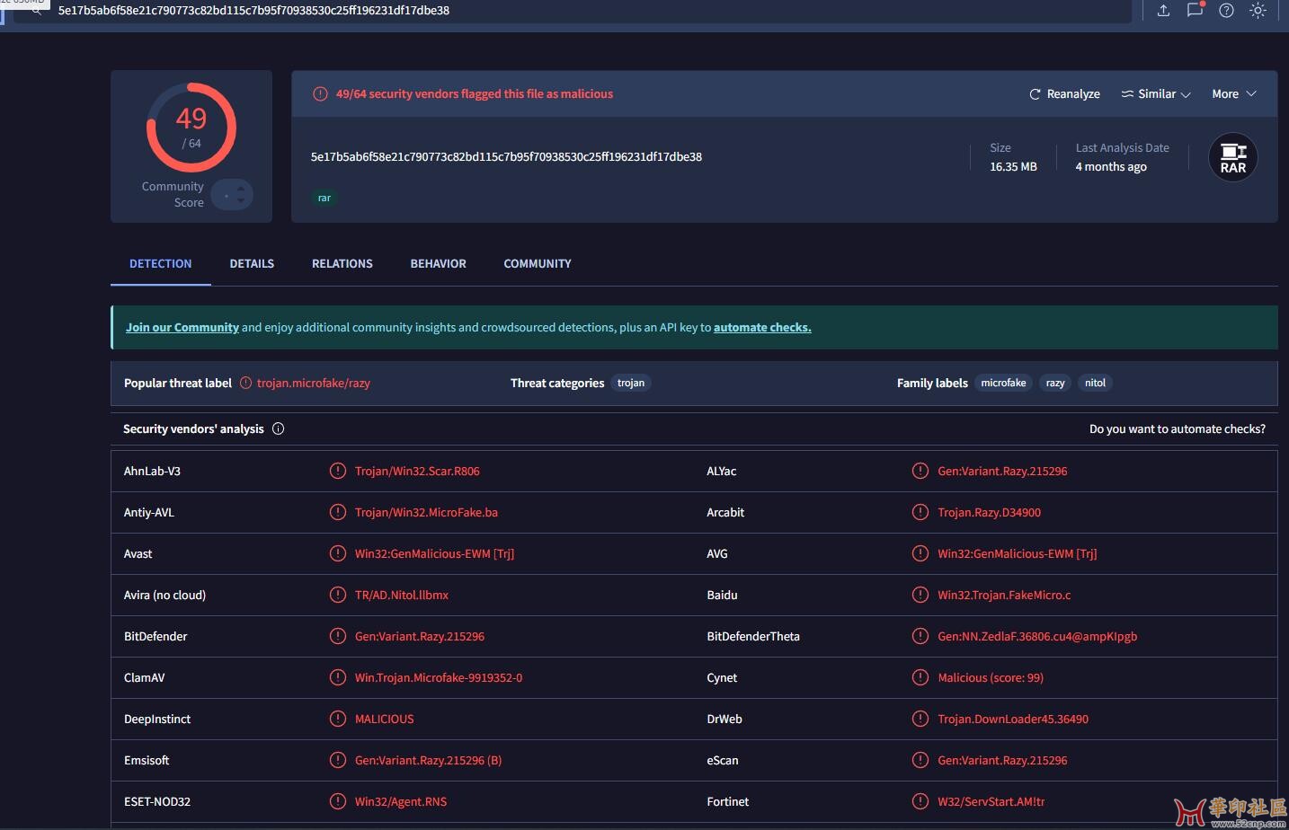Click the 16.35 MB size value
Viewport: 1289px width, 830px height.
point(1013,166)
